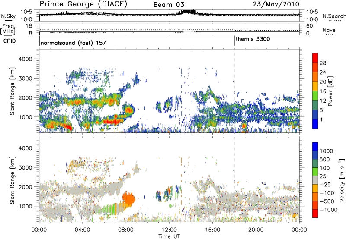Click the '28' power colorbar tick value
This screenshot has width=346, height=239.
tap(323, 63)
